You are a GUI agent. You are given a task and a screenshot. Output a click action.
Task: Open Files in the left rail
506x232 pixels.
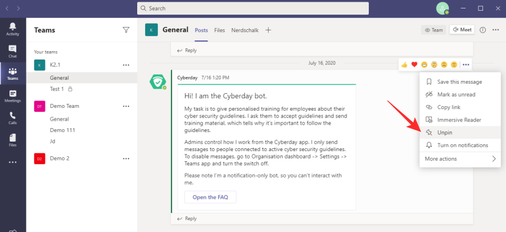click(12, 140)
